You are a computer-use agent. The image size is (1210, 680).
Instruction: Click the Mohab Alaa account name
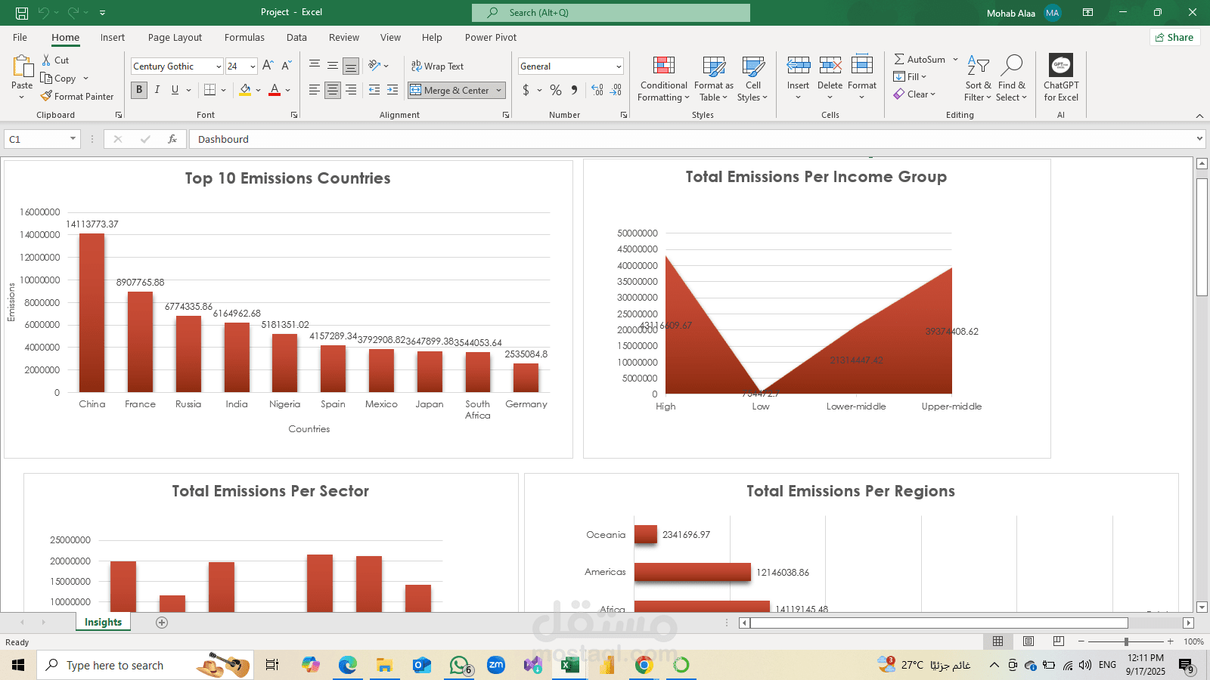tap(1010, 13)
